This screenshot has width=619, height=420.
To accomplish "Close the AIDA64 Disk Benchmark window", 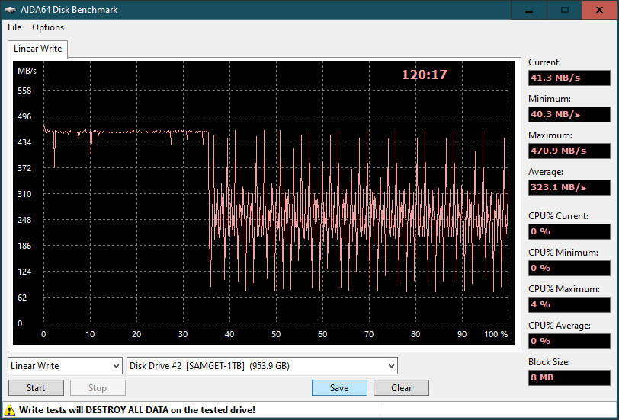I will 599,10.
